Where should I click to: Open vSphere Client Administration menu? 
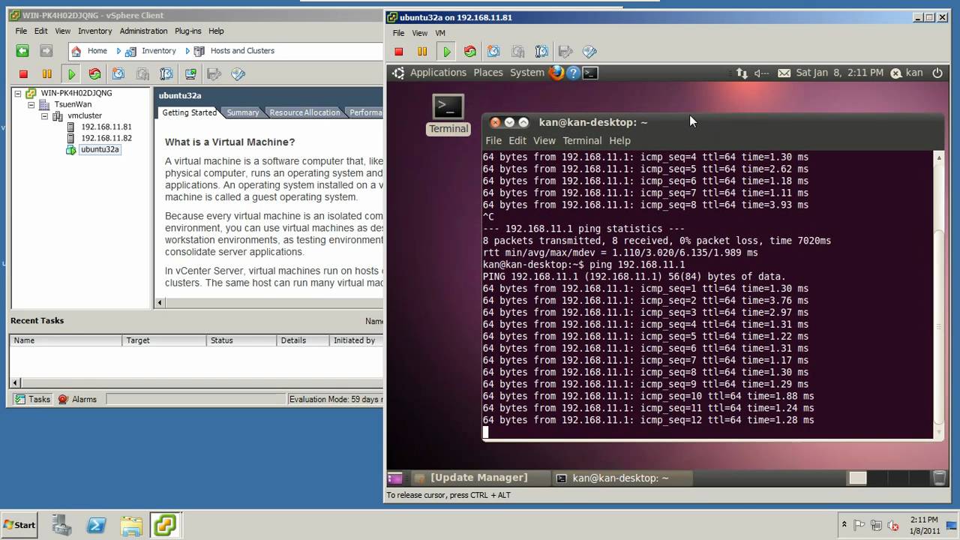tap(143, 31)
